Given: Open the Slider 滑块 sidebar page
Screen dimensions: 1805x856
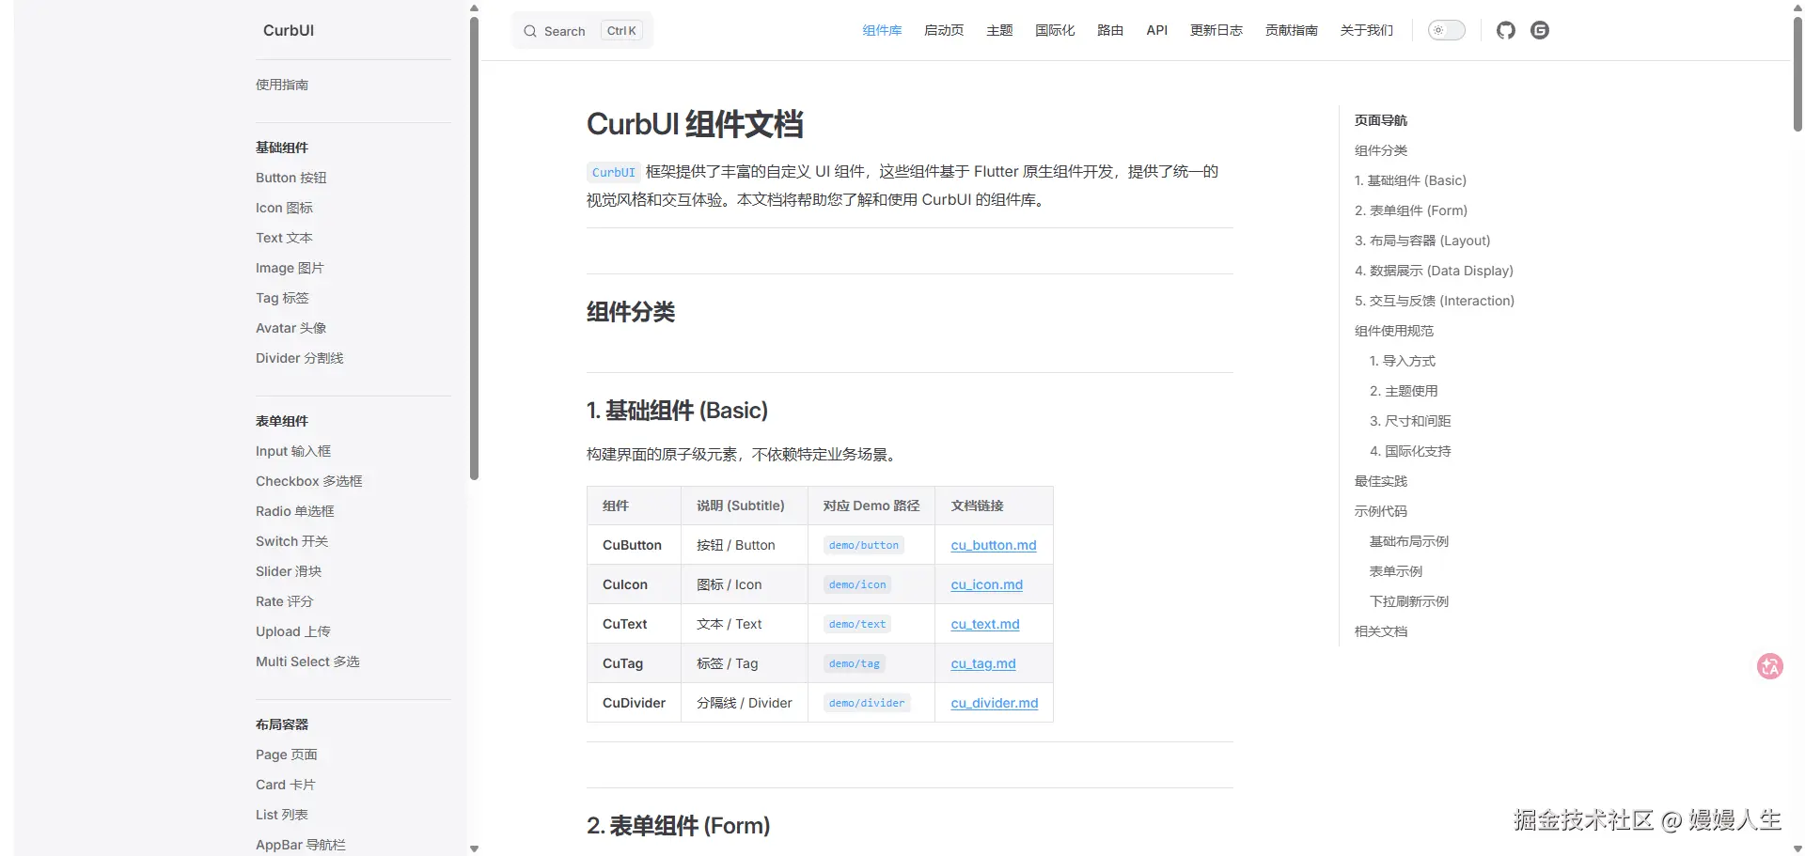Looking at the screenshot, I should 289,571.
